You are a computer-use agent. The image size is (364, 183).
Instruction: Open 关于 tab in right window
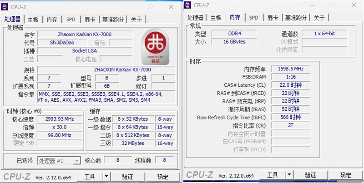(x=319, y=18)
